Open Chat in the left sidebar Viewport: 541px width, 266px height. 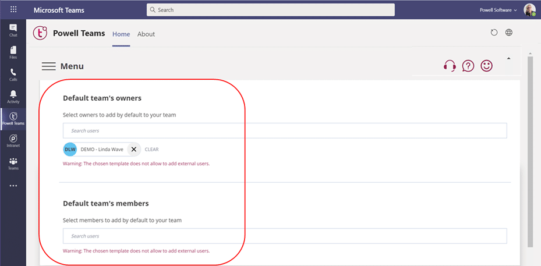coord(13,30)
